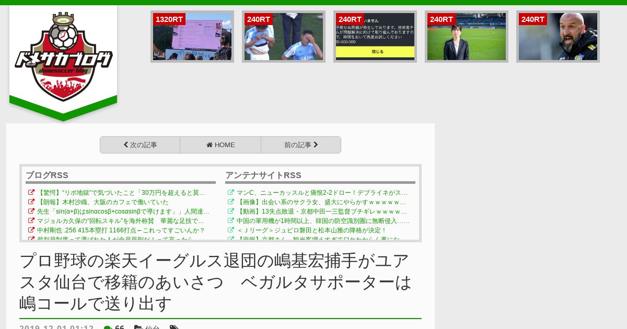Open マンC、ニューカッスルと痛恨2-2ドロー link
This screenshot has height=329, width=627.
coord(322,193)
